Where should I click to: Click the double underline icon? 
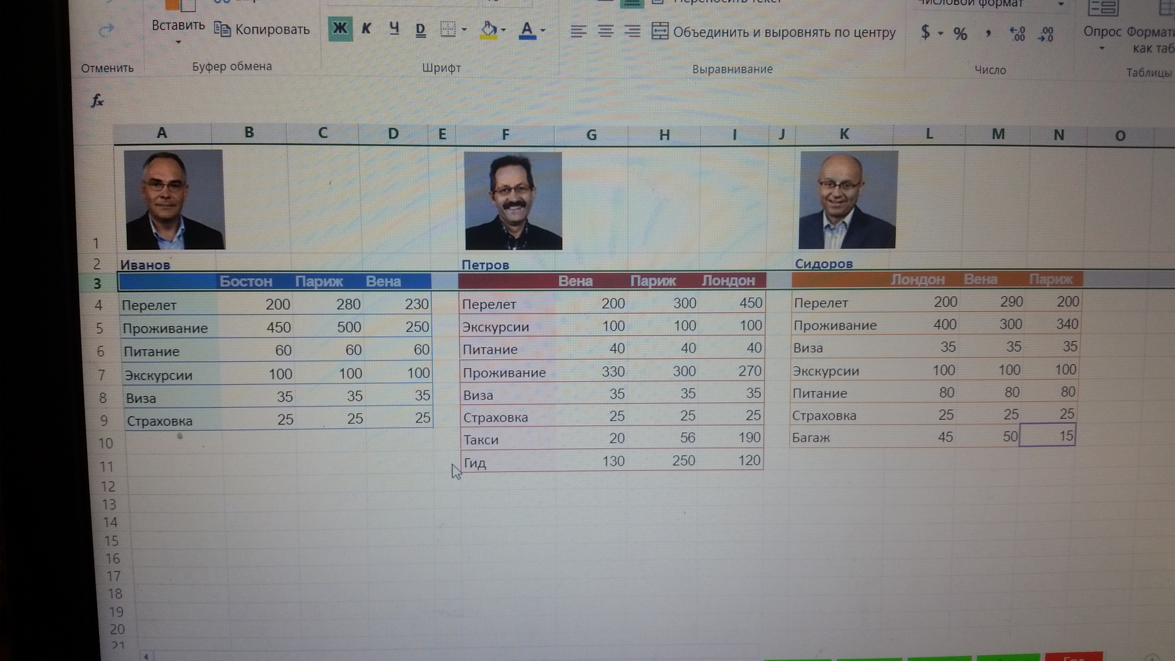(420, 30)
